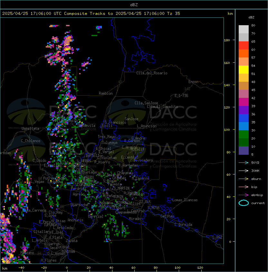Click the 'Tulumaya' place label
Viewport: 268px width, 272px height.
(x=110, y=142)
